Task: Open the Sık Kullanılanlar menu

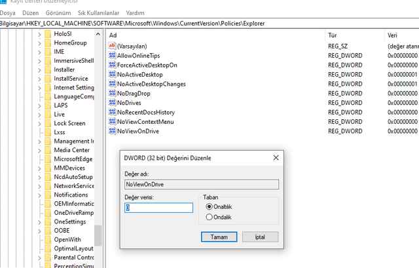Action: coord(98,13)
